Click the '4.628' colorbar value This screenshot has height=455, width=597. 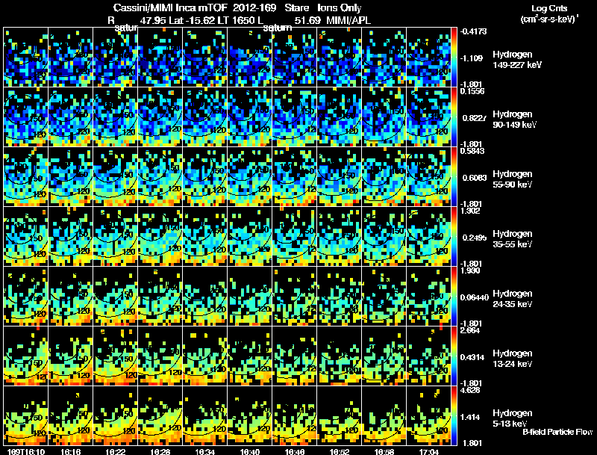[x=470, y=390]
